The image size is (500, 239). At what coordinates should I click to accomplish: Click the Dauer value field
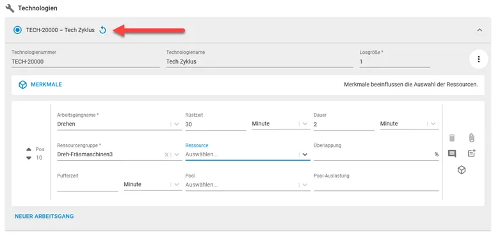(344, 124)
